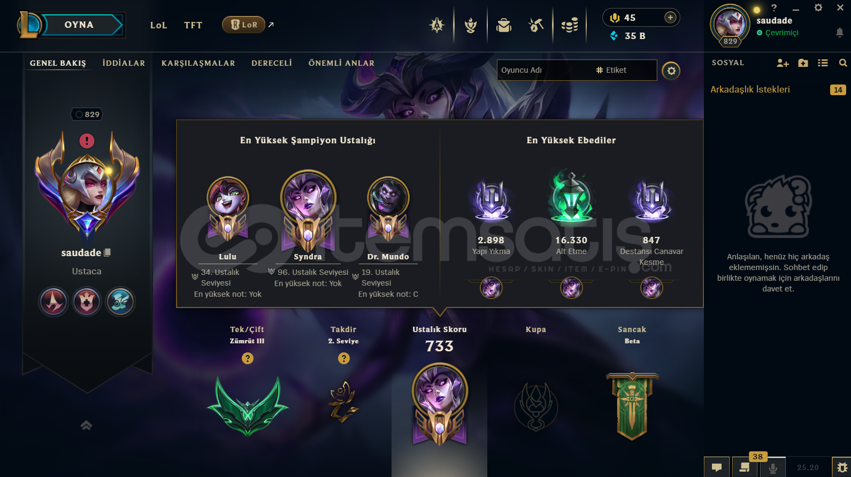Collapse the profile banner chevron
The height and width of the screenshot is (477, 851).
(x=86, y=425)
